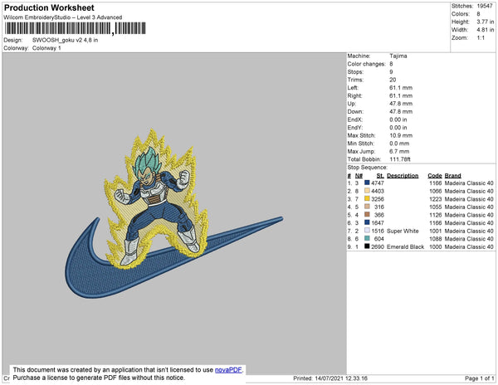Screen dimensions: 498x385
Task: Click the 'Code' column header
Action: 435,176
